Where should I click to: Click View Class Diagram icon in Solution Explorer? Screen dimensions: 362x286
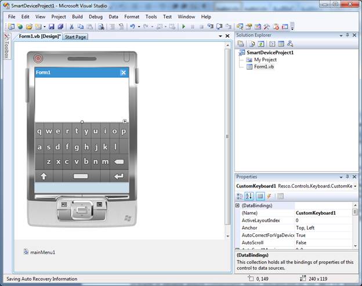290,44
